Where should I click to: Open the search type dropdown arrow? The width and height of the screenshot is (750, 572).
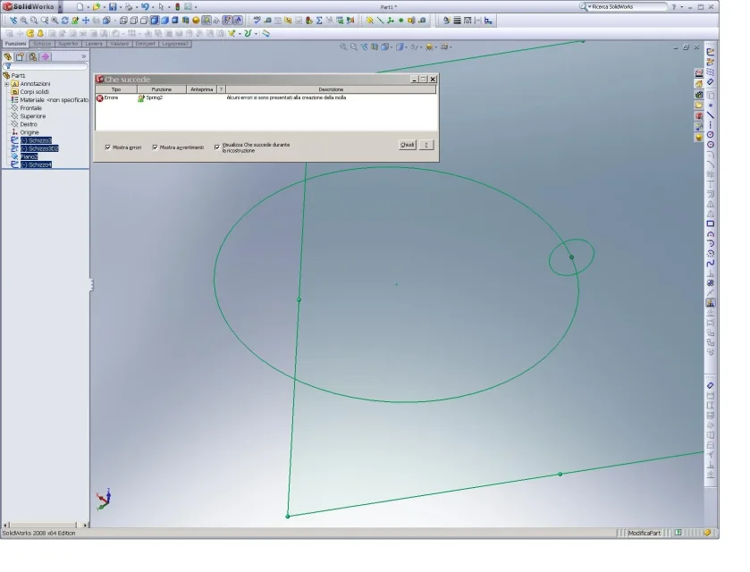point(590,6)
